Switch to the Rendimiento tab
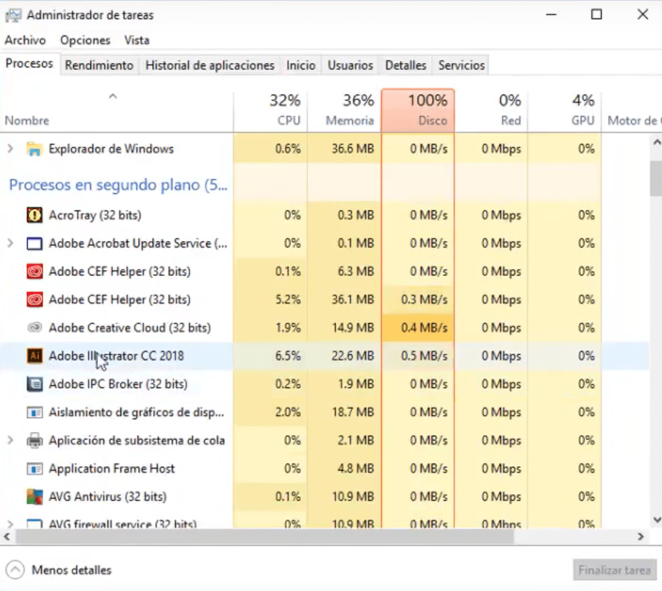 (99, 65)
